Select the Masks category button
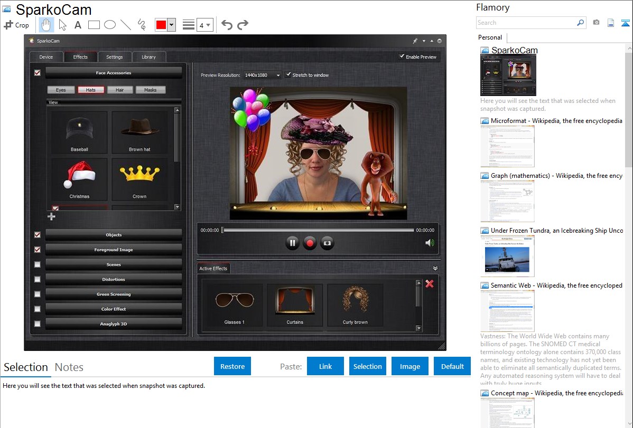 point(150,90)
